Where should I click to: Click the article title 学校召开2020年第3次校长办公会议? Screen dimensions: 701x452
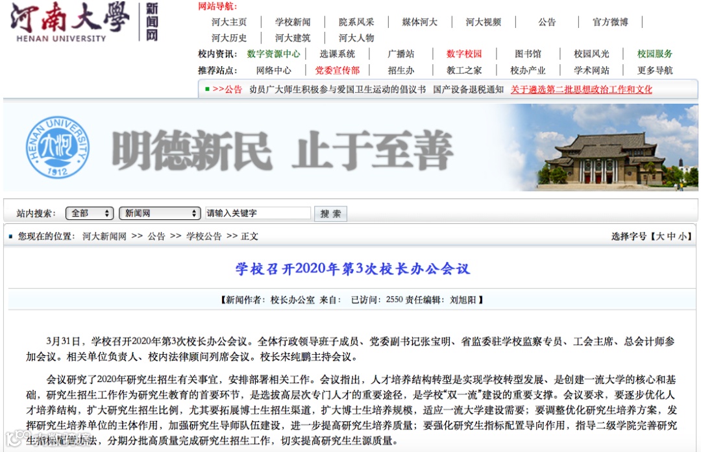[352, 268]
